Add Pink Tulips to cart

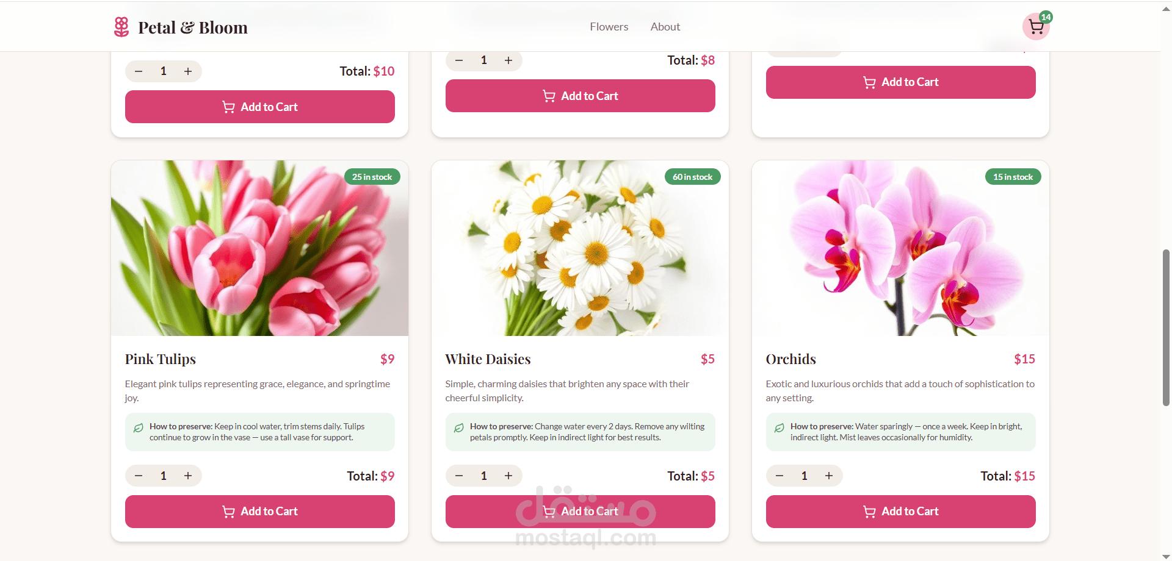tap(260, 512)
